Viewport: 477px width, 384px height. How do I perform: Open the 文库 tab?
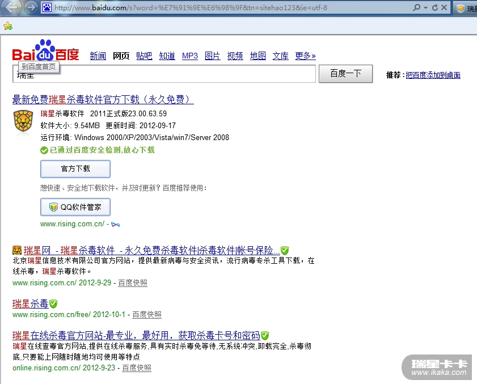[x=281, y=56]
